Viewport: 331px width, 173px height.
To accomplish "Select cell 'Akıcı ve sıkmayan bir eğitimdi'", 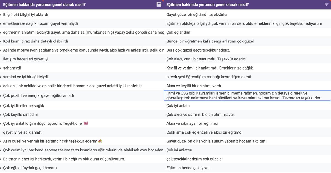I will pos(247,123).
